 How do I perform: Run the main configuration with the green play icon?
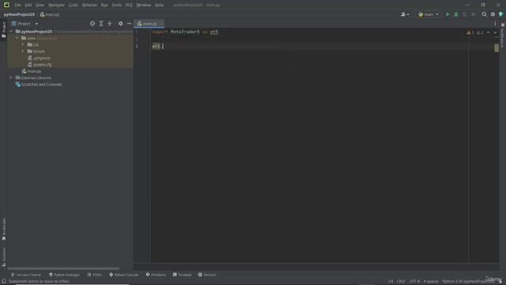point(447,14)
